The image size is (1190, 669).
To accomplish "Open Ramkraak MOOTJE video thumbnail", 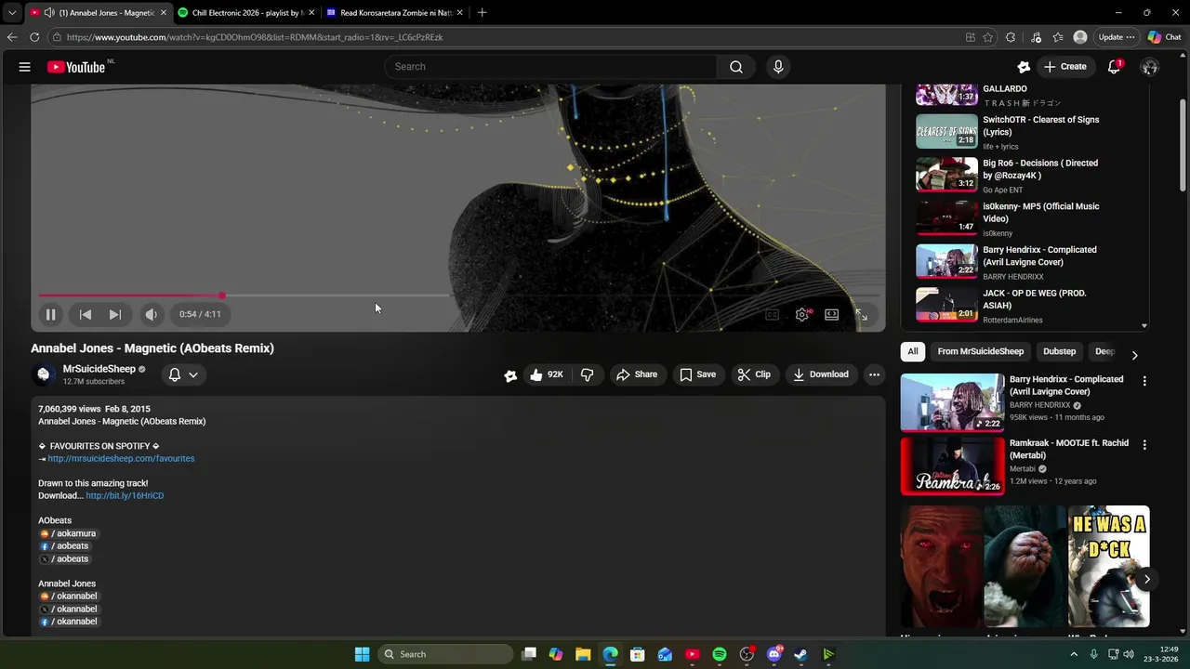I will [x=952, y=466].
